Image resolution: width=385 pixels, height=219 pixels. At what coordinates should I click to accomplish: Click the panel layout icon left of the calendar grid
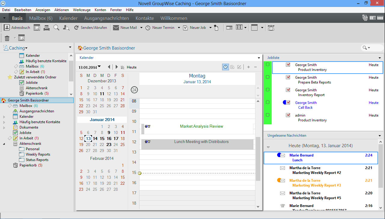pyautogui.click(x=229, y=28)
